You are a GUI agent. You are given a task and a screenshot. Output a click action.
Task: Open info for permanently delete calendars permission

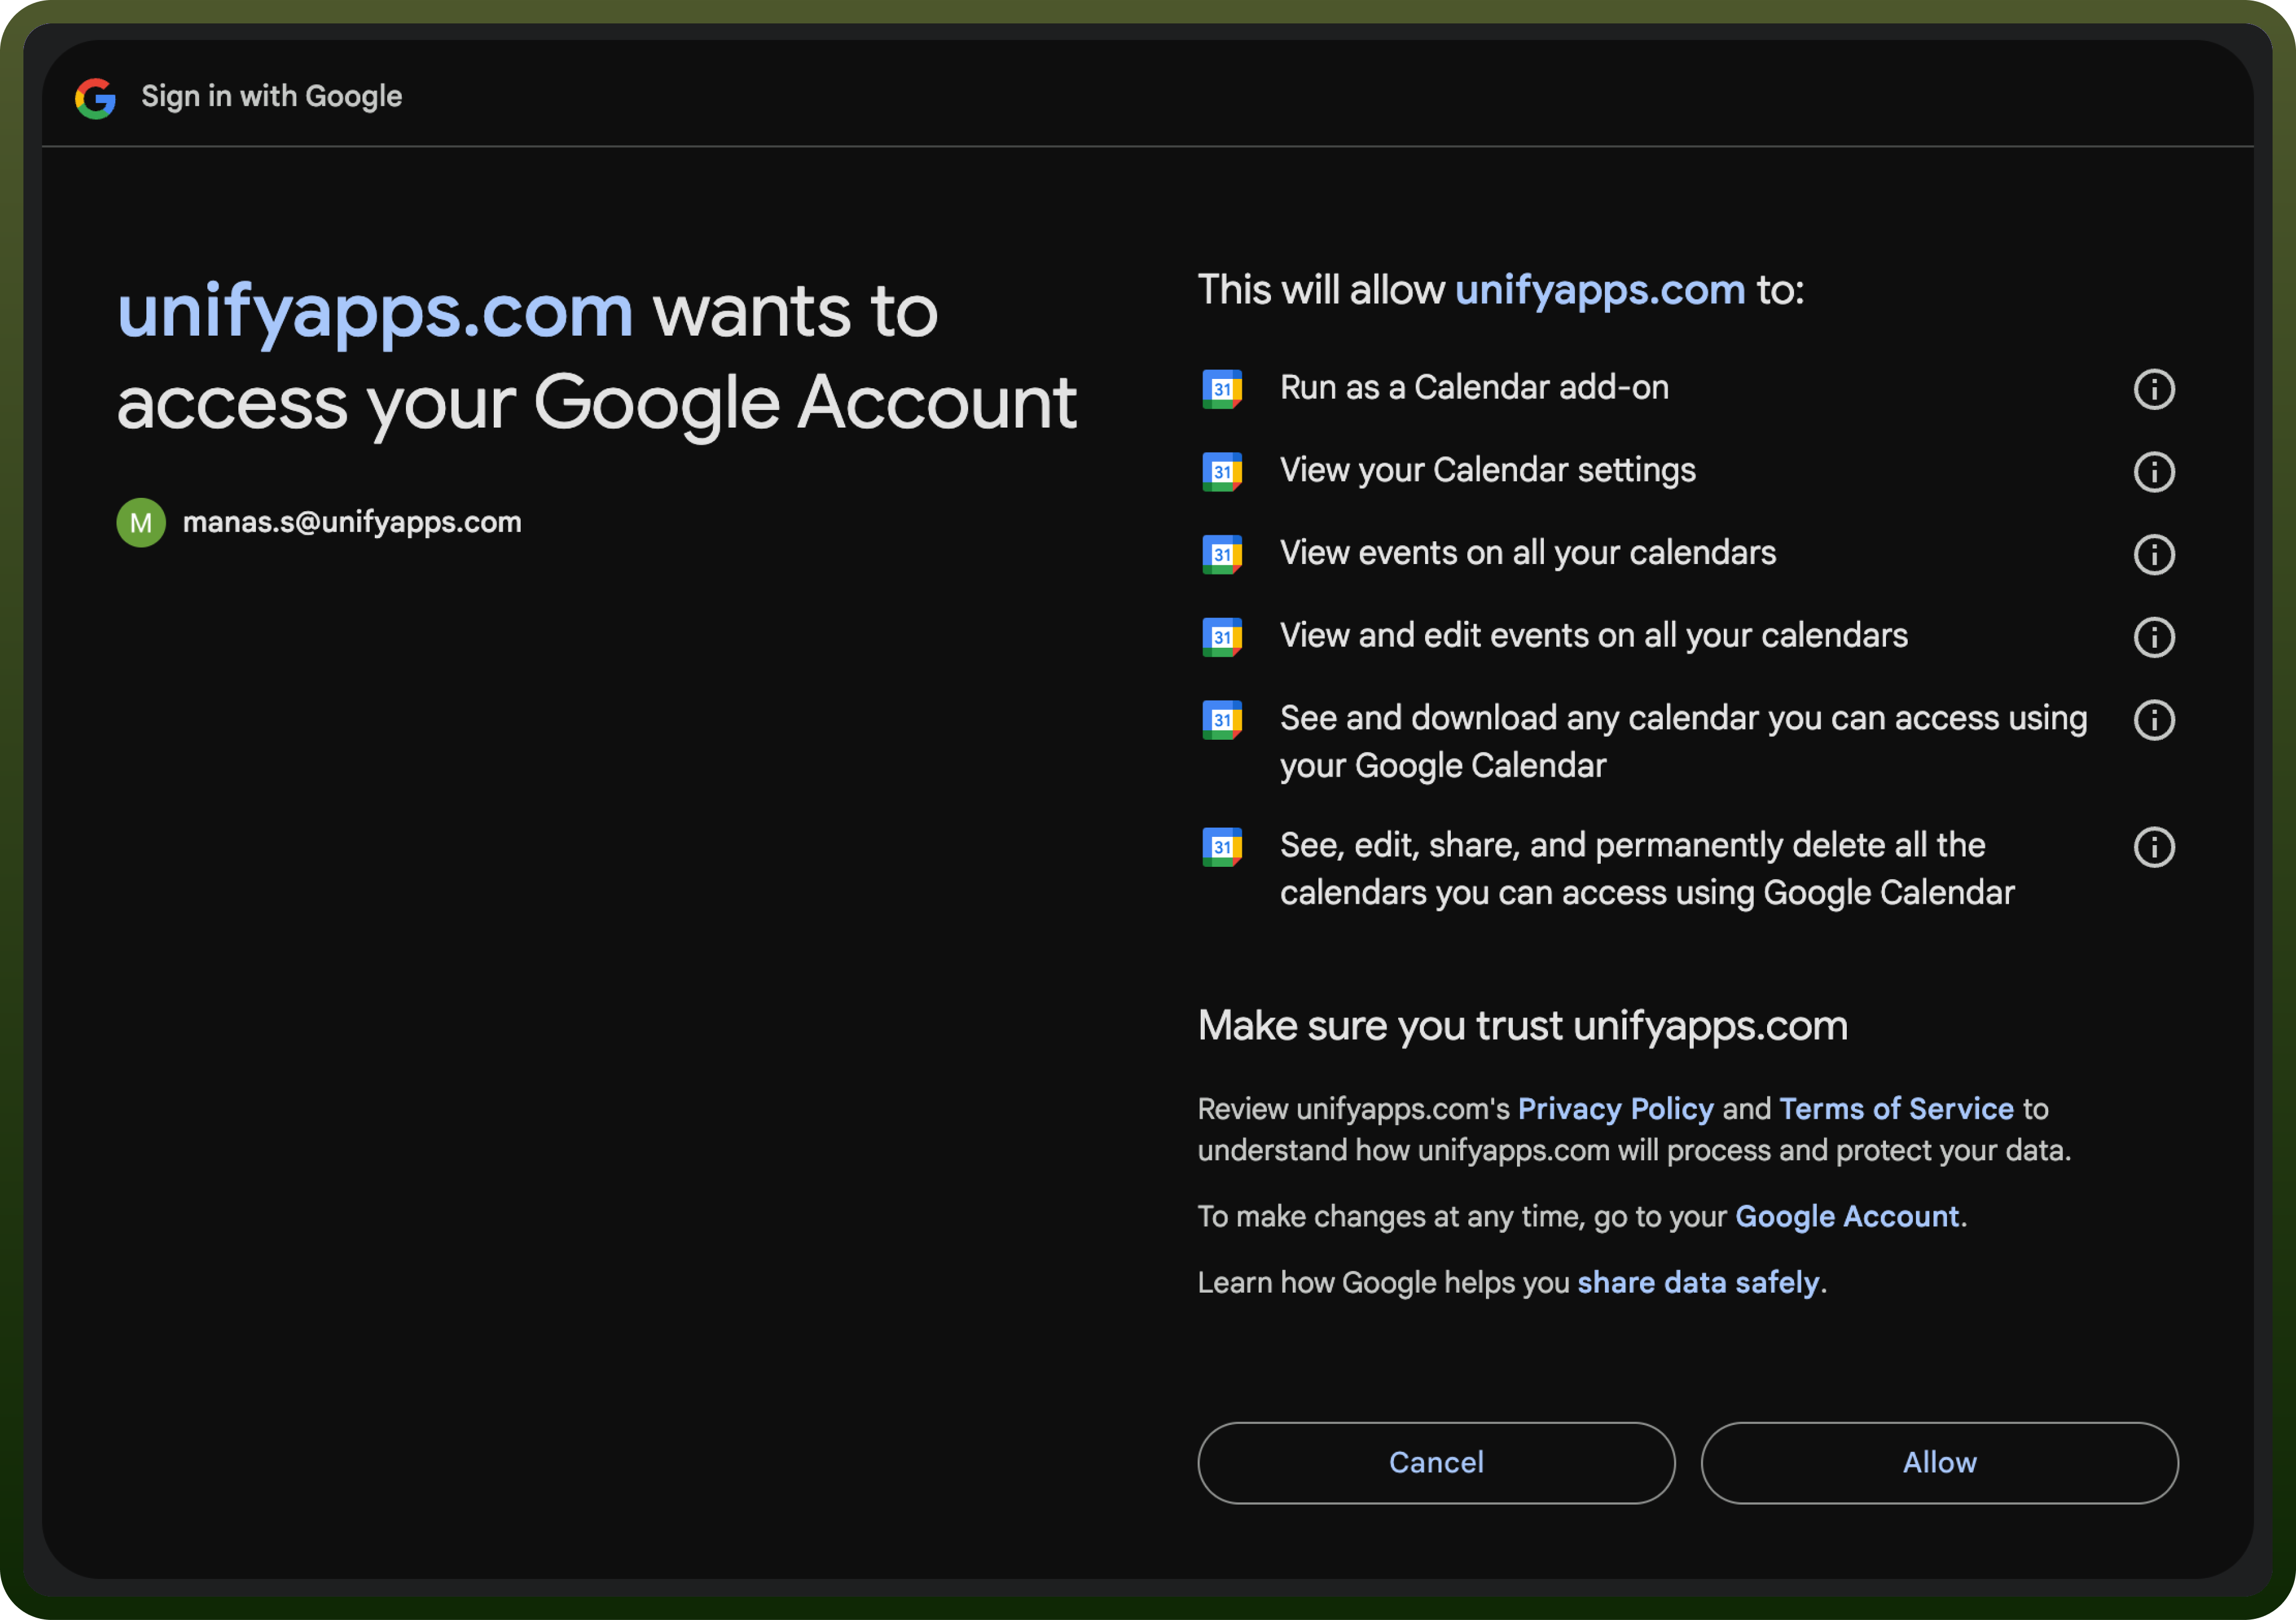2154,847
